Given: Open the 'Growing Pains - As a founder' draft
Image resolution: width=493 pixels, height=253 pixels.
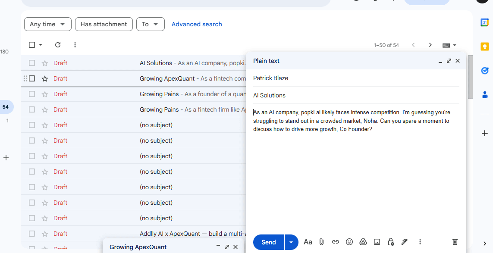Looking at the screenshot, I should [x=193, y=94].
